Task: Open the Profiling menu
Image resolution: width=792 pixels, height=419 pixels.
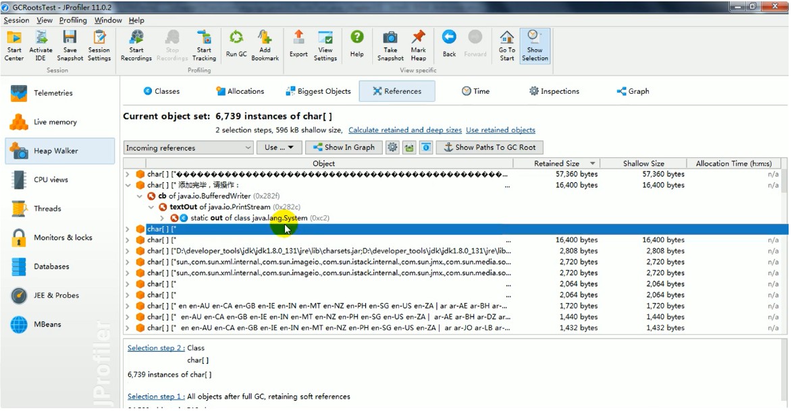Action: [73, 20]
